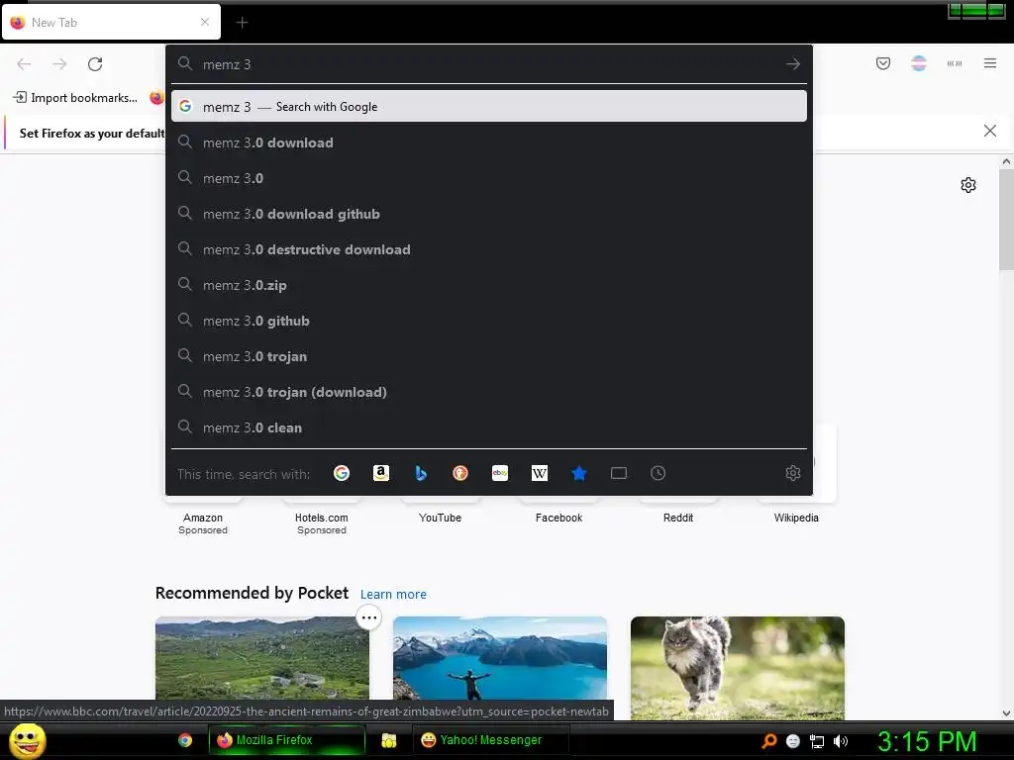
Task: Open the mountain lake Pocket story thumbnail
Action: tap(500, 658)
